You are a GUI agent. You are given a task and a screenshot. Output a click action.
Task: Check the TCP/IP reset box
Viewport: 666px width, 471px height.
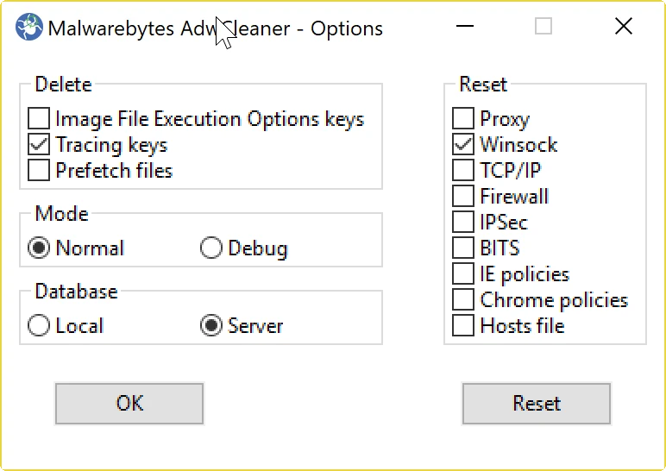pos(463,171)
